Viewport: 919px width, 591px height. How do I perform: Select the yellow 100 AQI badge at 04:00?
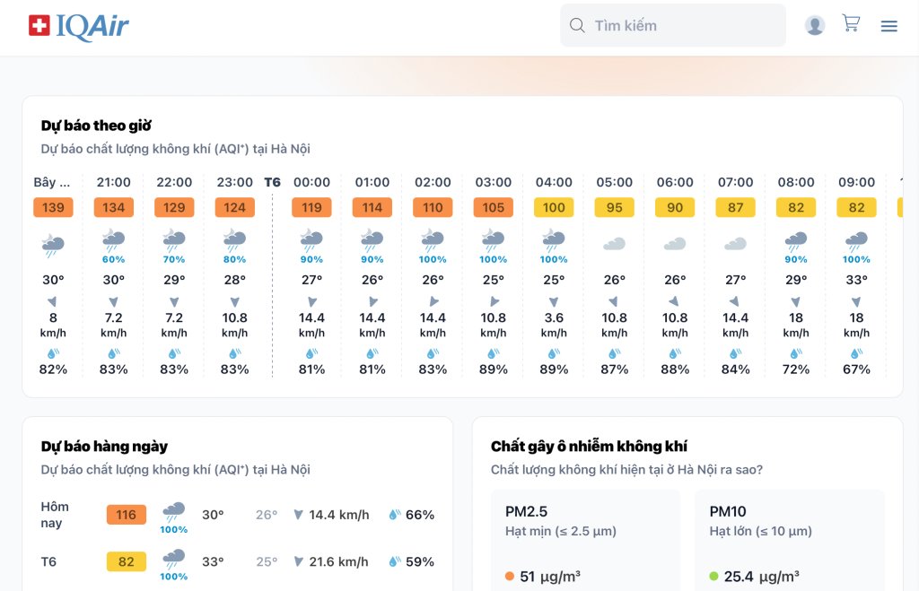554,207
